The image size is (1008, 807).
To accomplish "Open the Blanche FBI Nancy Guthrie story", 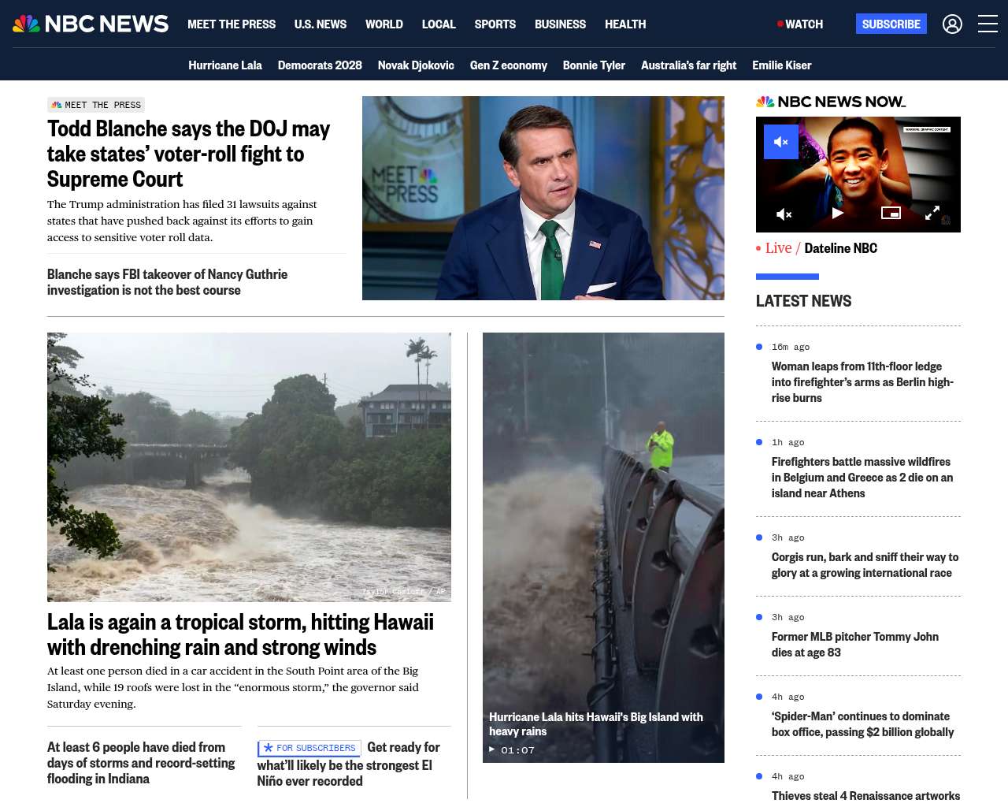I will point(168,282).
